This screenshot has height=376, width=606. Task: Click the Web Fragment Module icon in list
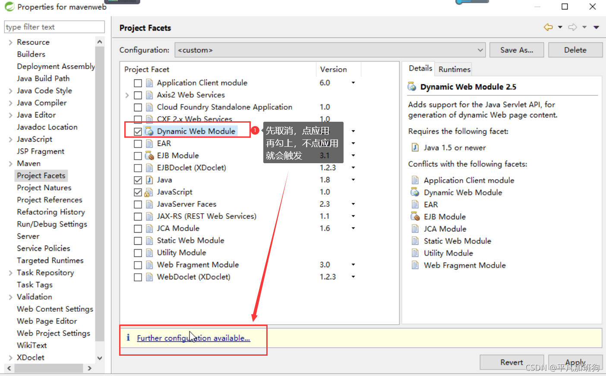[149, 265]
